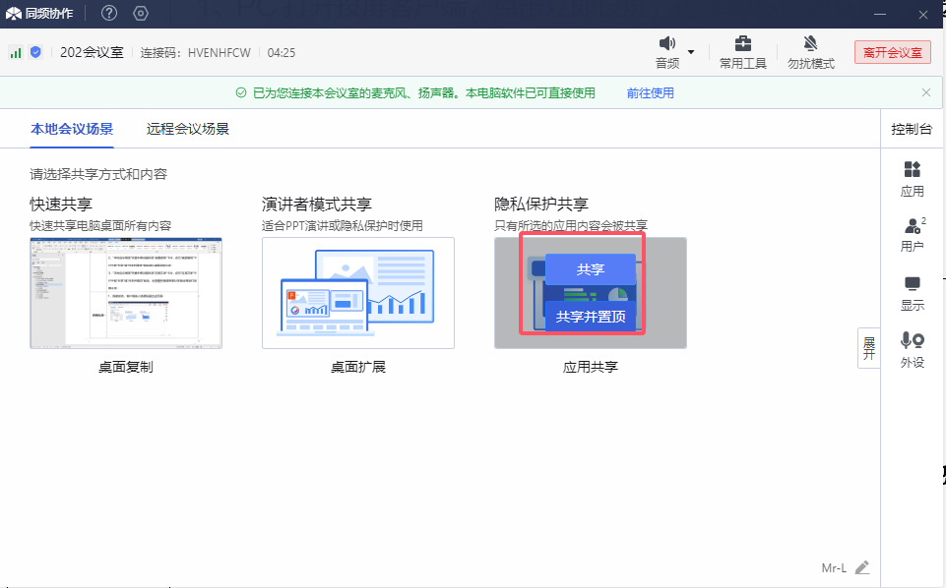
Task: Open the help question mark icon
Action: pos(109,13)
